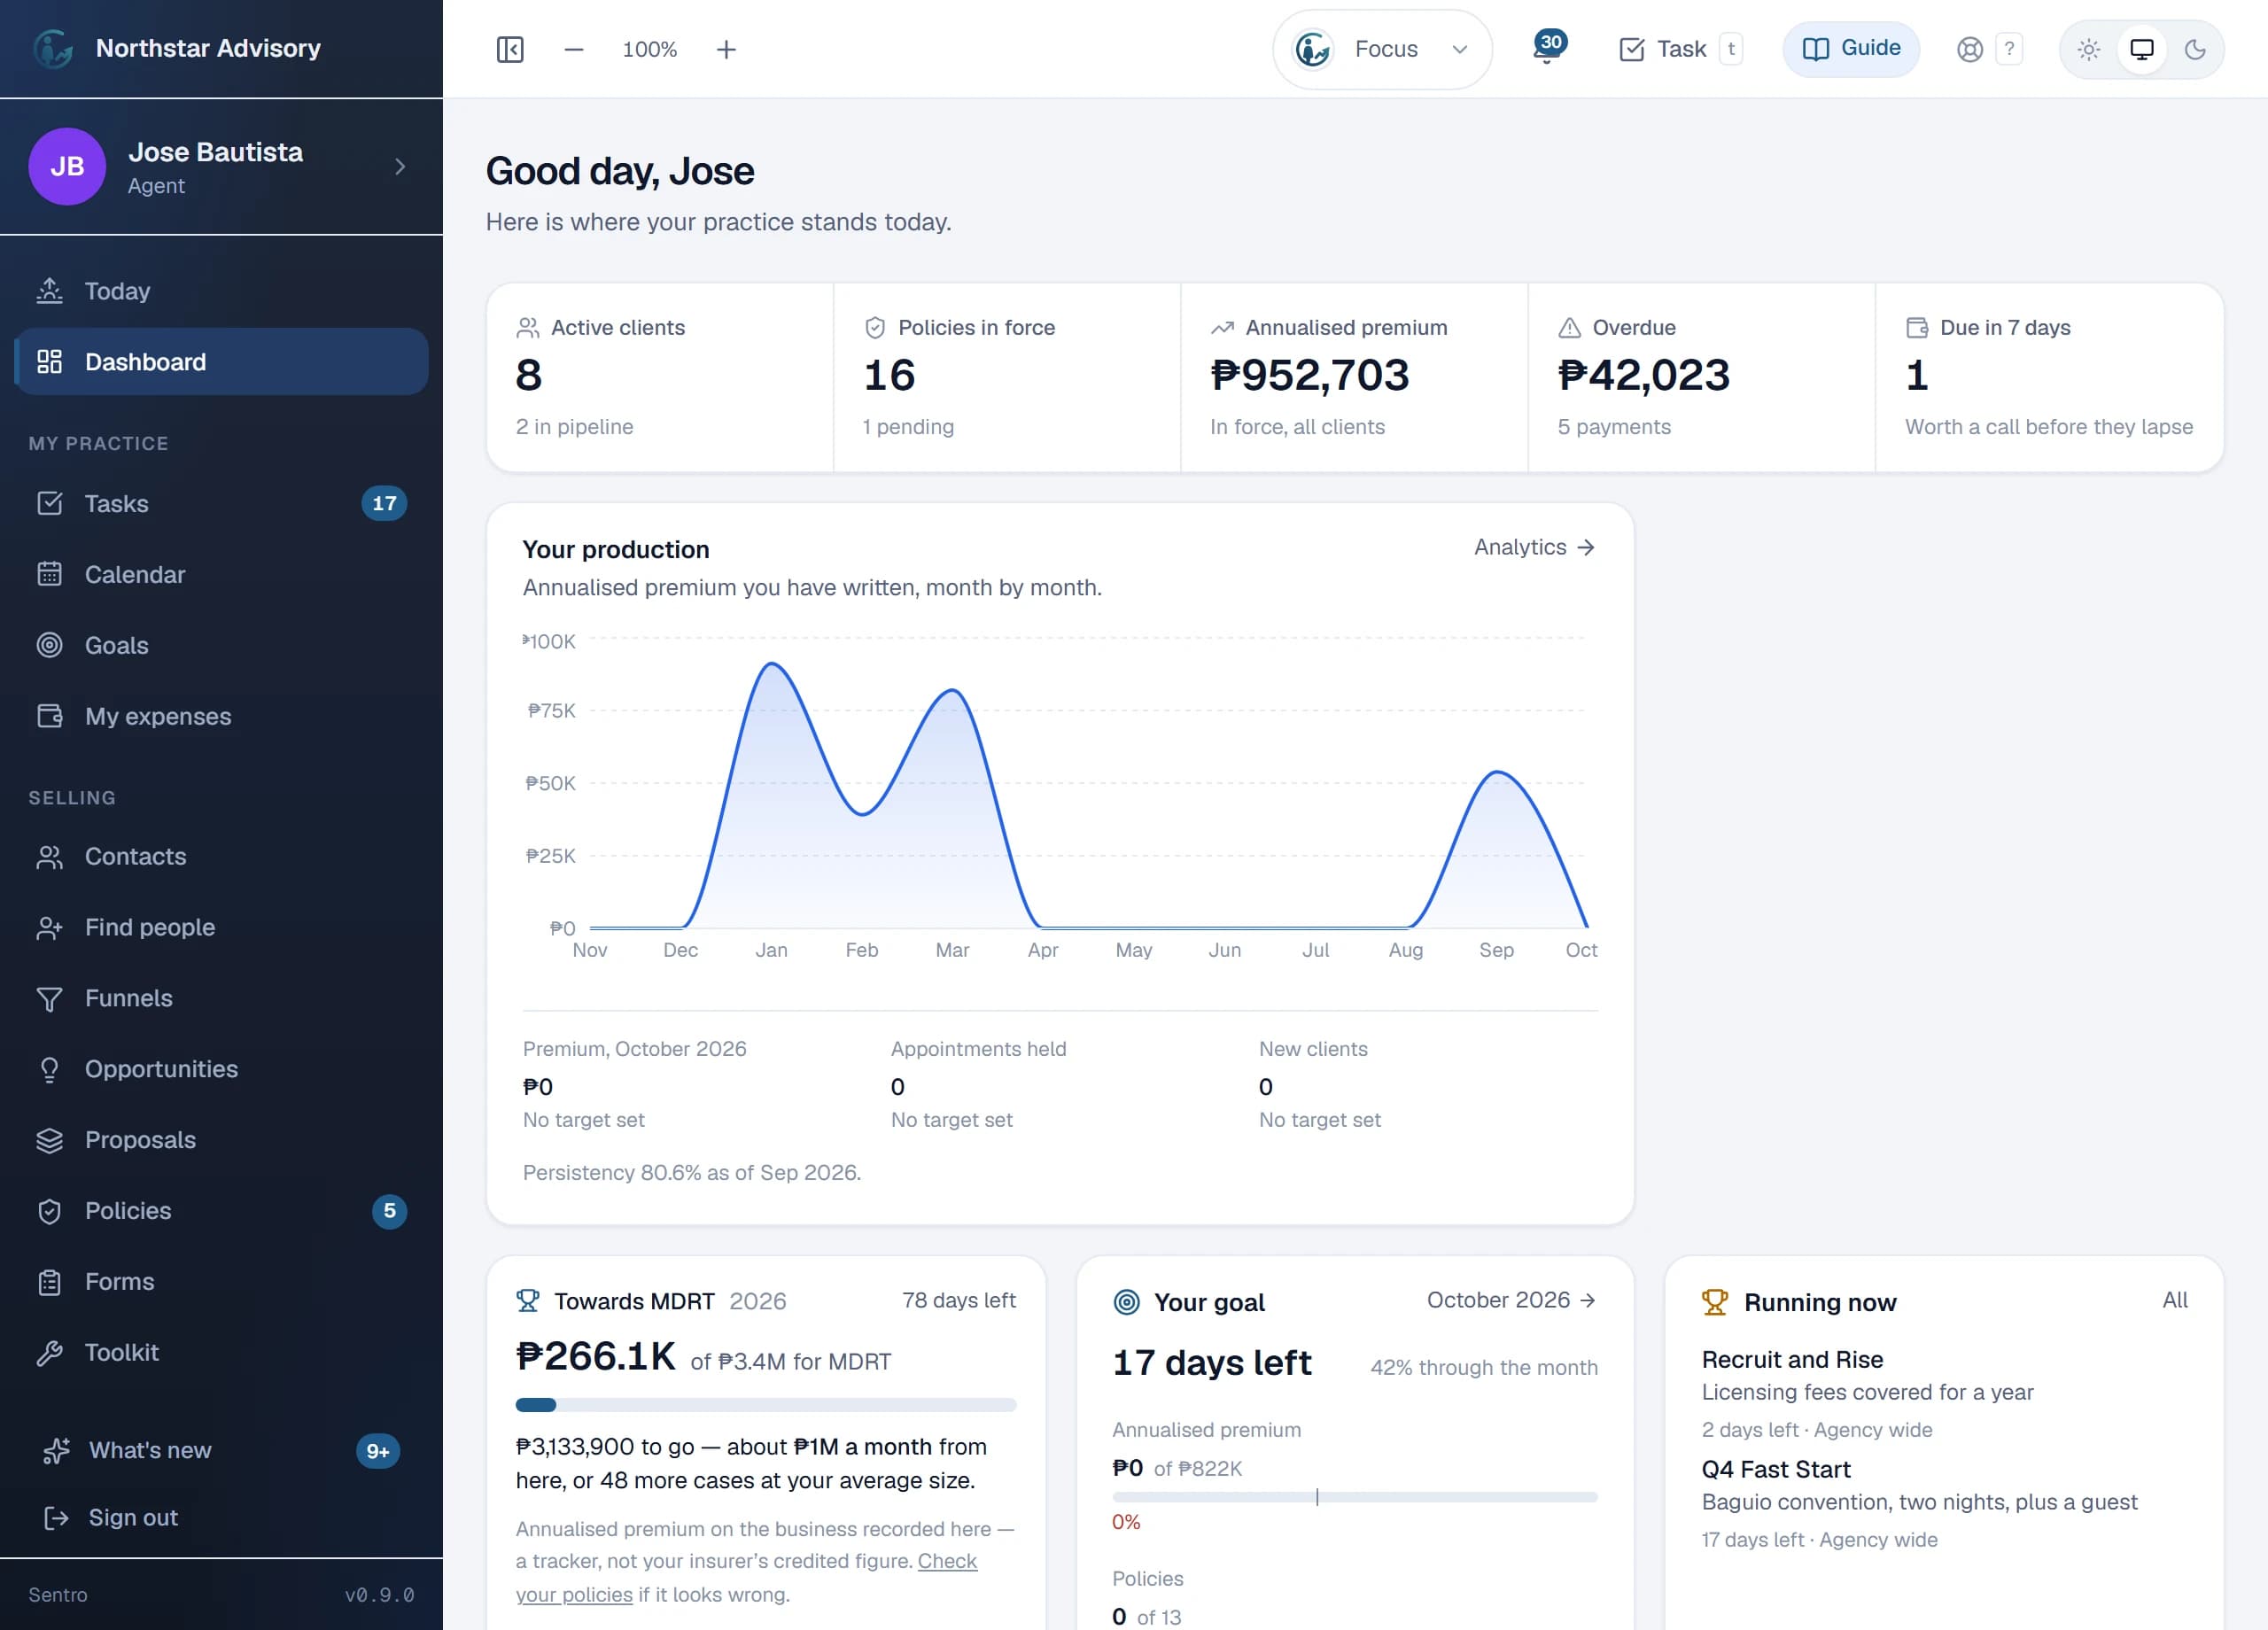
Task: Open October 2026 goal arrow
Action: tap(1510, 1300)
